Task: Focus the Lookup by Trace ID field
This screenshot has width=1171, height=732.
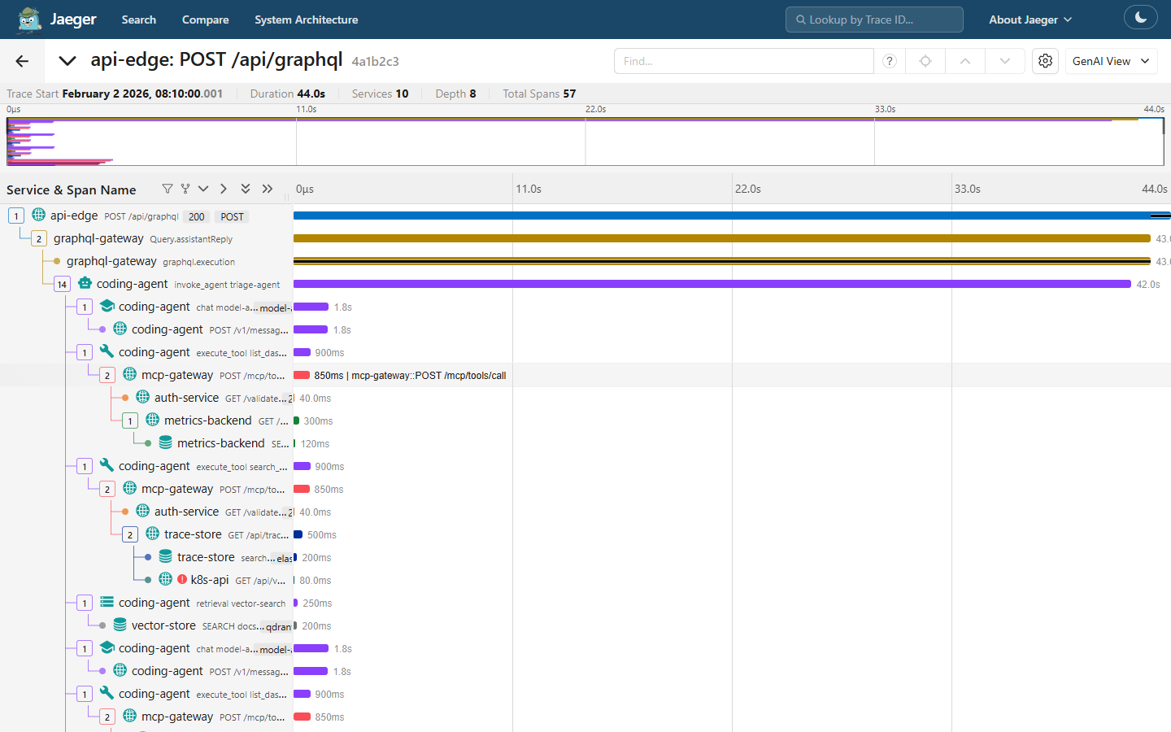Action: pos(874,20)
